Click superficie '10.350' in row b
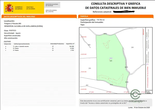Screen dimensions: 155x110 [72, 48]
